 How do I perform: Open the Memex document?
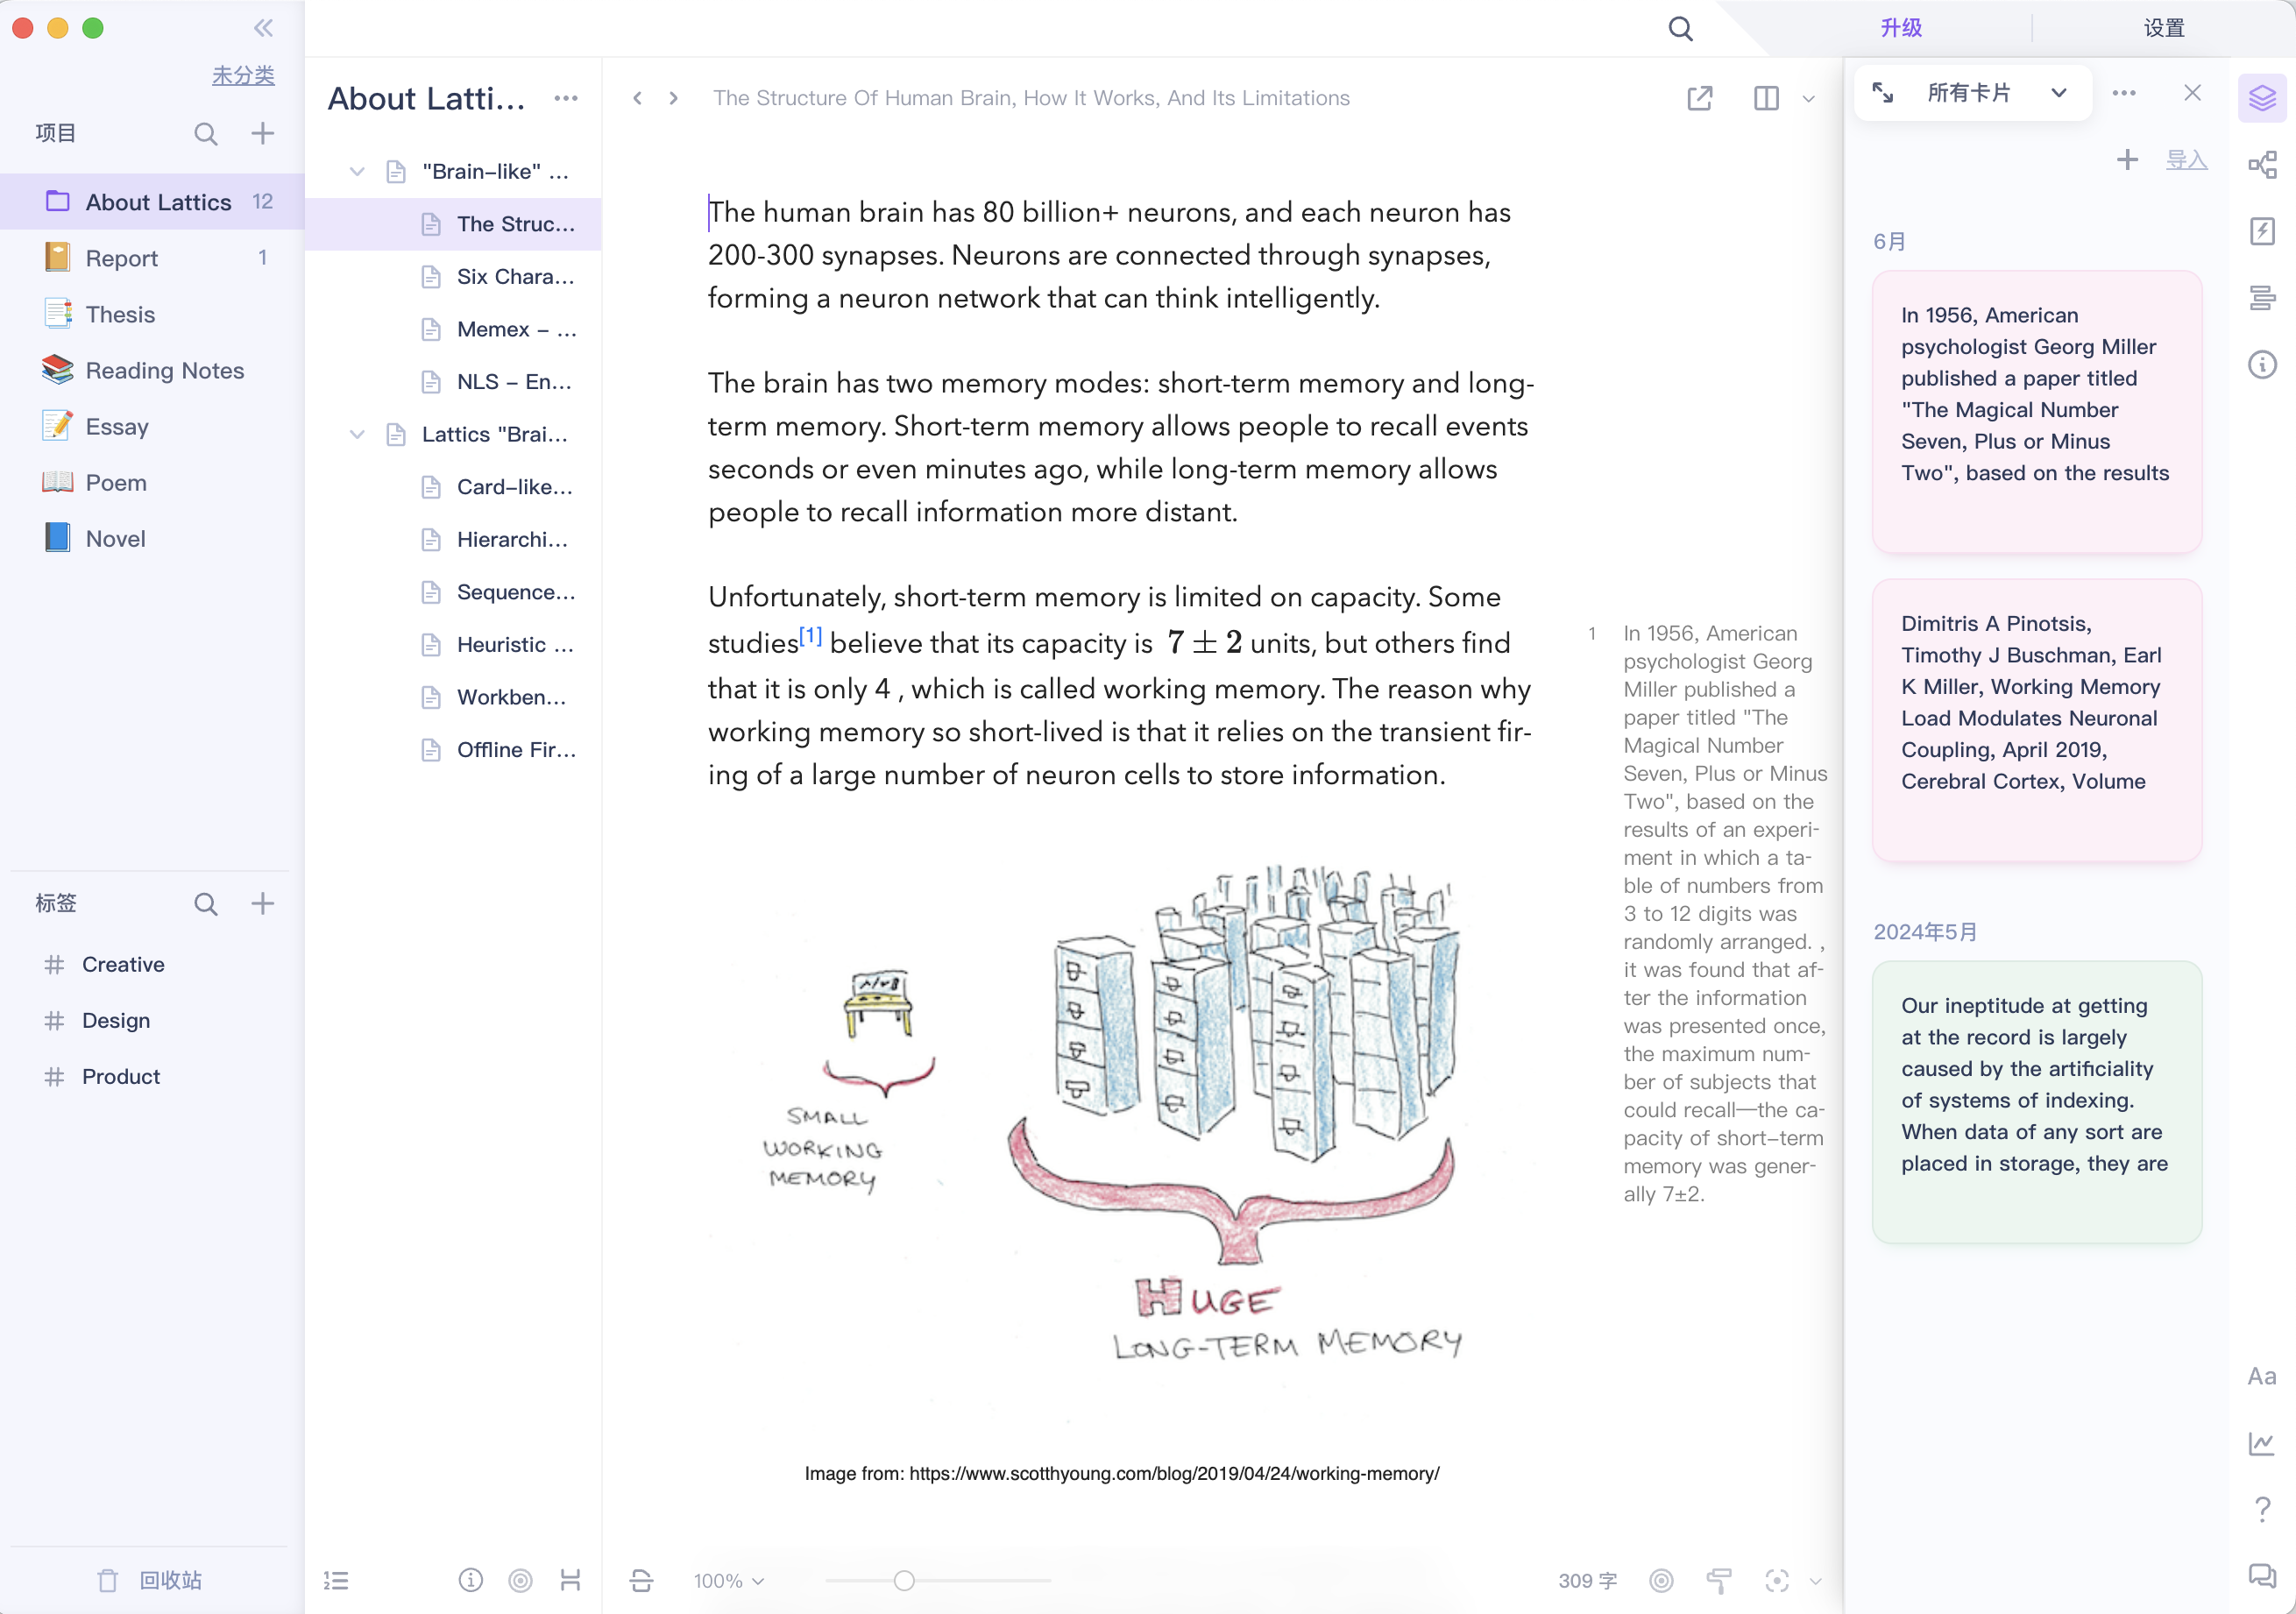point(453,329)
